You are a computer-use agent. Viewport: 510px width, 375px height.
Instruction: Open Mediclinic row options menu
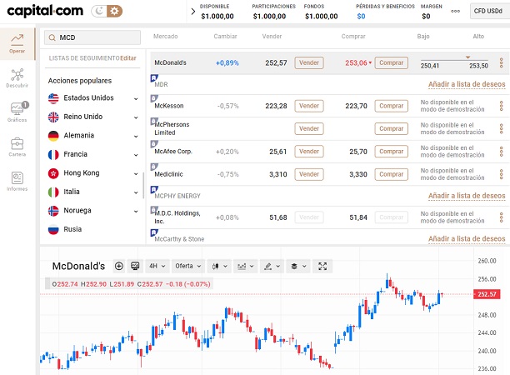[x=501, y=174]
